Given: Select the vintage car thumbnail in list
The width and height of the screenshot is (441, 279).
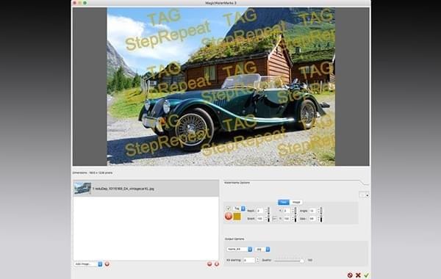Looking at the screenshot, I should 82,188.
